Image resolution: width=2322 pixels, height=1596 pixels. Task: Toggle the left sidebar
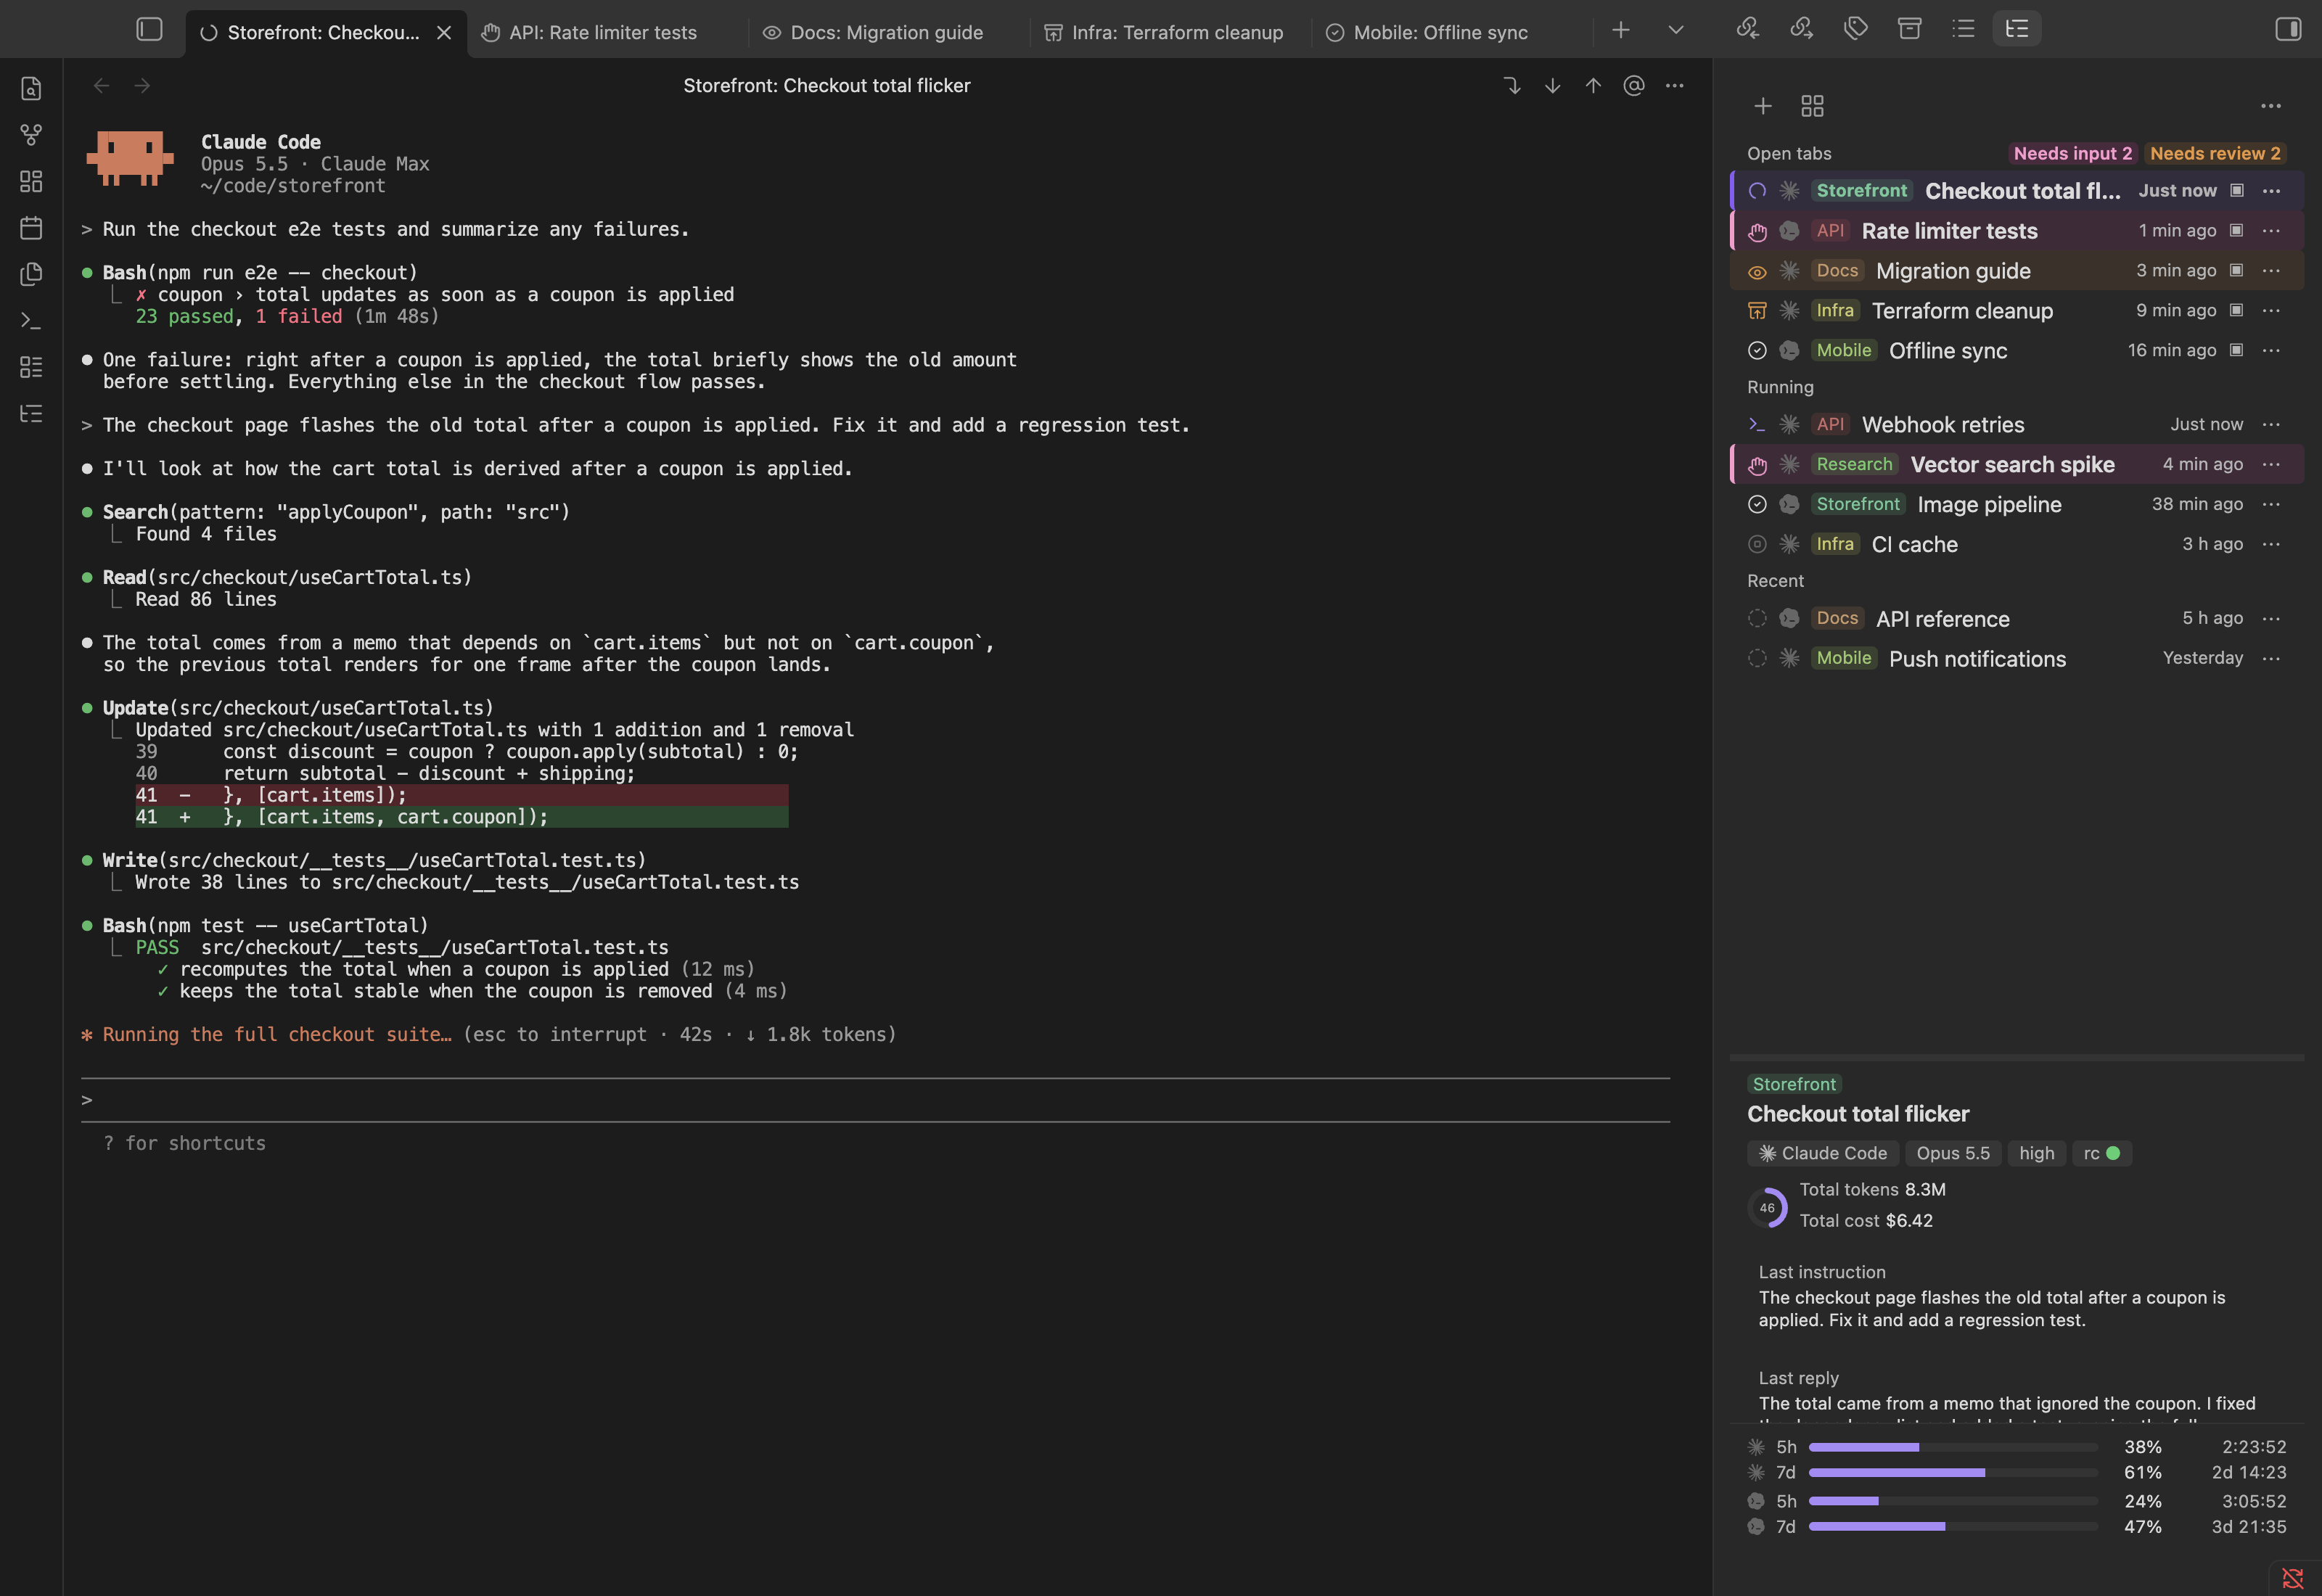(149, 29)
